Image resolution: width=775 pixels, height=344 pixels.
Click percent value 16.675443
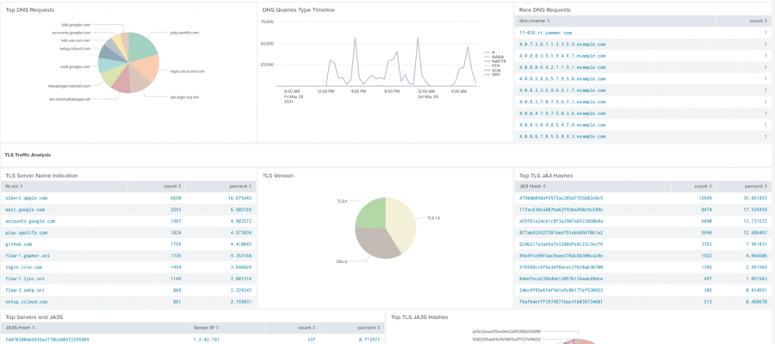click(239, 198)
